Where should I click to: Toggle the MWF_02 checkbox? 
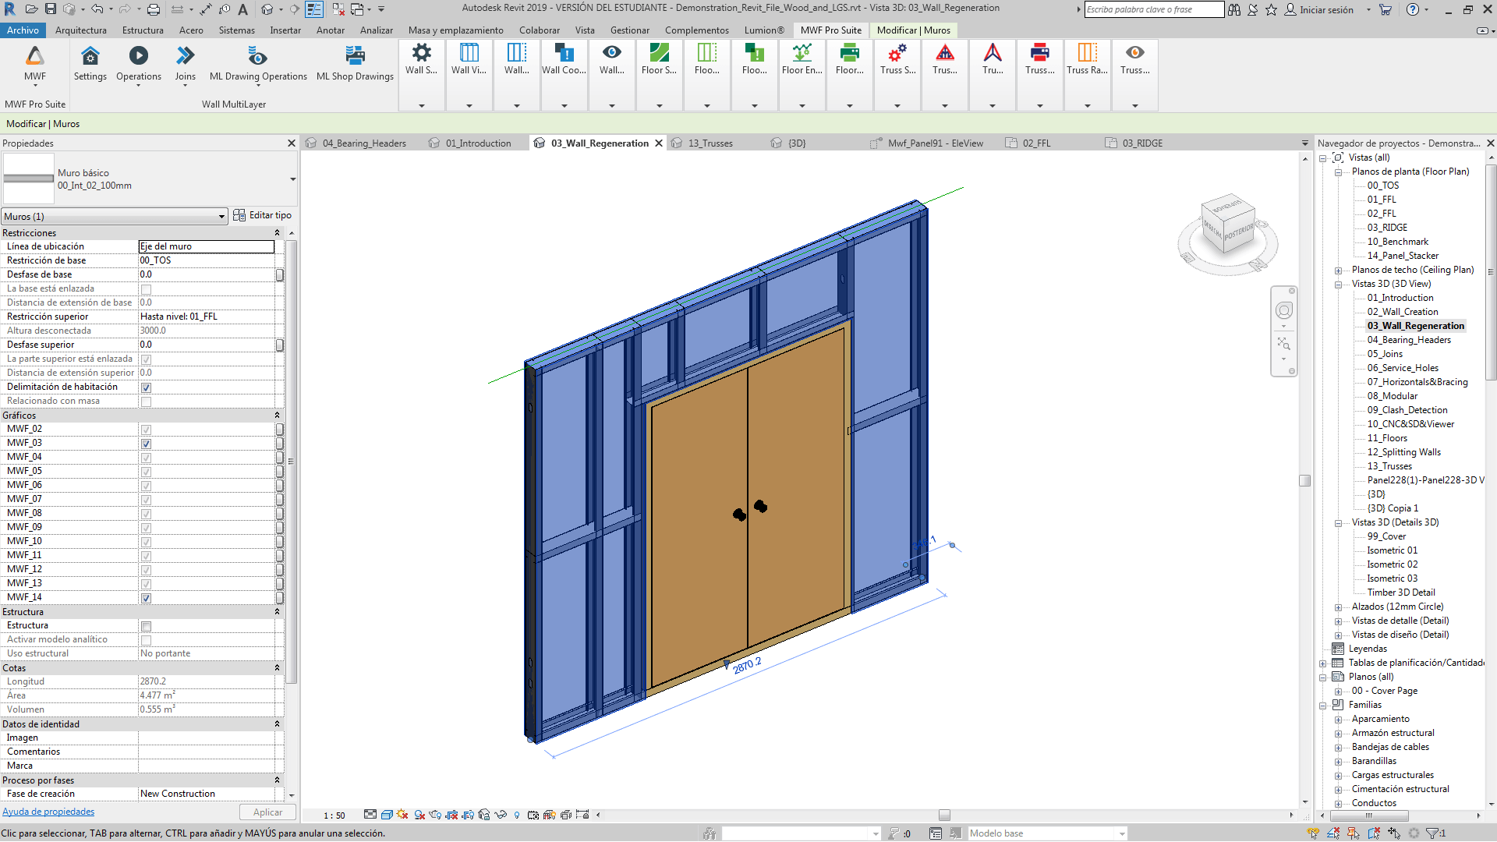pos(146,430)
